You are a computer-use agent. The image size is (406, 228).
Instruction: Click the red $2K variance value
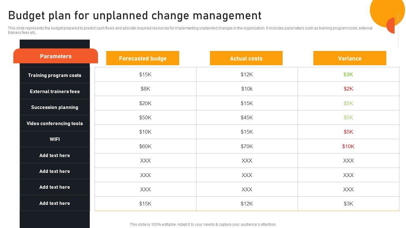[x=348, y=89]
